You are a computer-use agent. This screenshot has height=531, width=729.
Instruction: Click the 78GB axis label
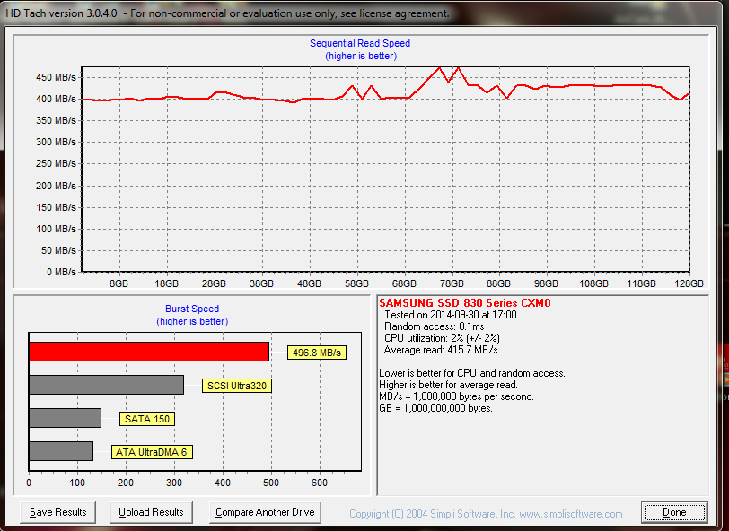click(x=452, y=283)
